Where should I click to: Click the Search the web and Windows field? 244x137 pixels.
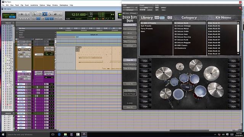pos(28,134)
